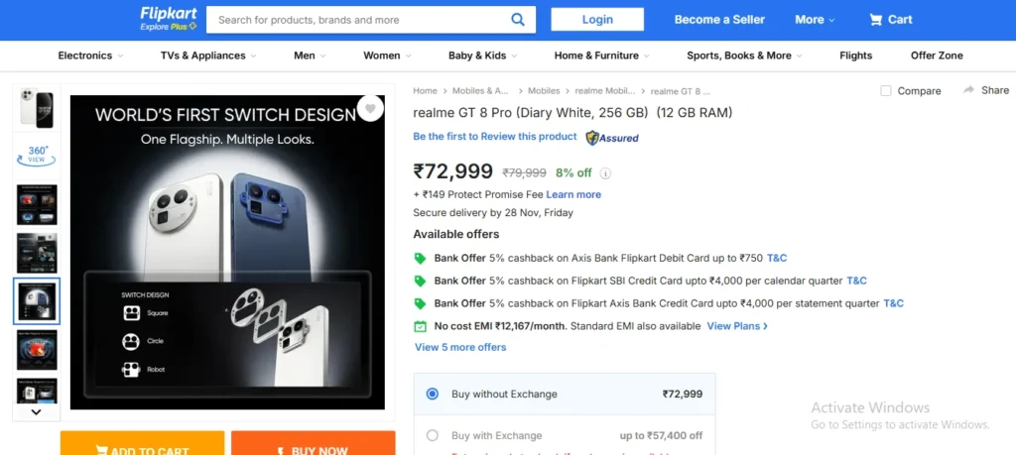Add product to wishlist heart icon
The height and width of the screenshot is (455, 1016).
[370, 109]
